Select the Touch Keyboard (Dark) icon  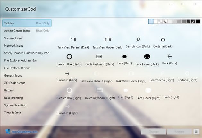click(99, 57)
